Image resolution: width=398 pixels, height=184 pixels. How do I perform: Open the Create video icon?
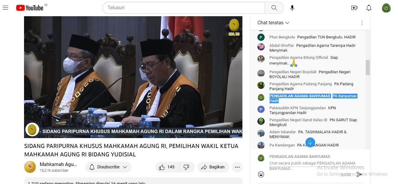[x=354, y=8]
